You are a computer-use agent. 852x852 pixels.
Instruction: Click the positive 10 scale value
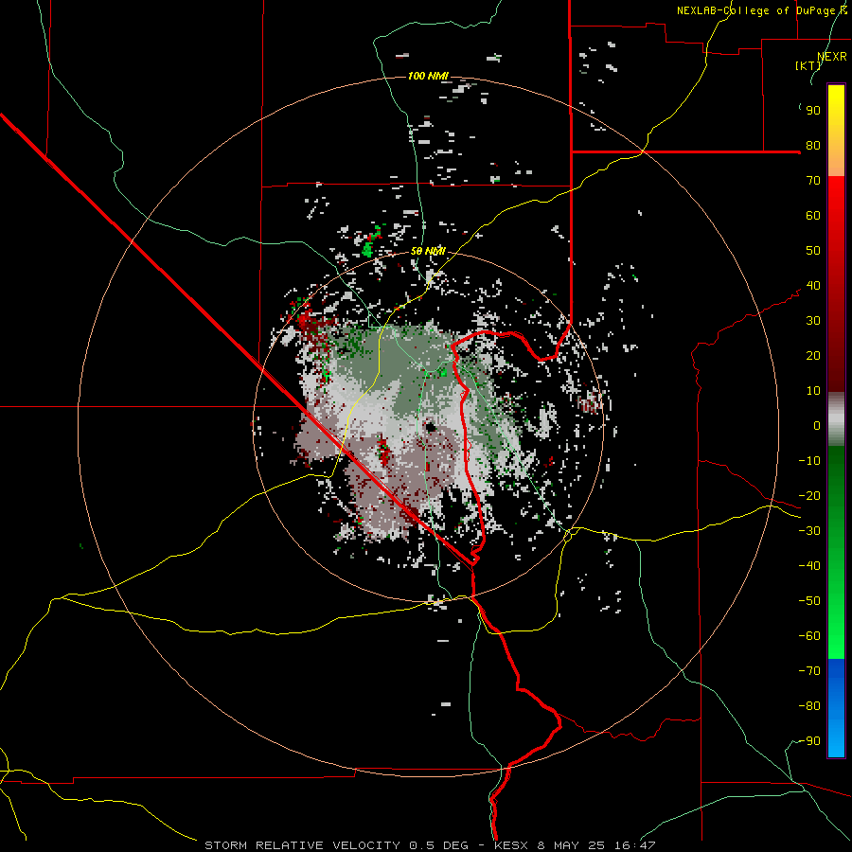[x=813, y=391]
